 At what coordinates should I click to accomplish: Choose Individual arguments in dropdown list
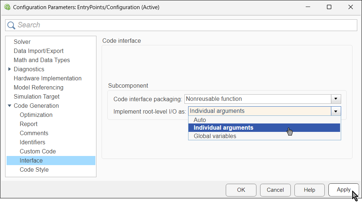click(x=264, y=127)
